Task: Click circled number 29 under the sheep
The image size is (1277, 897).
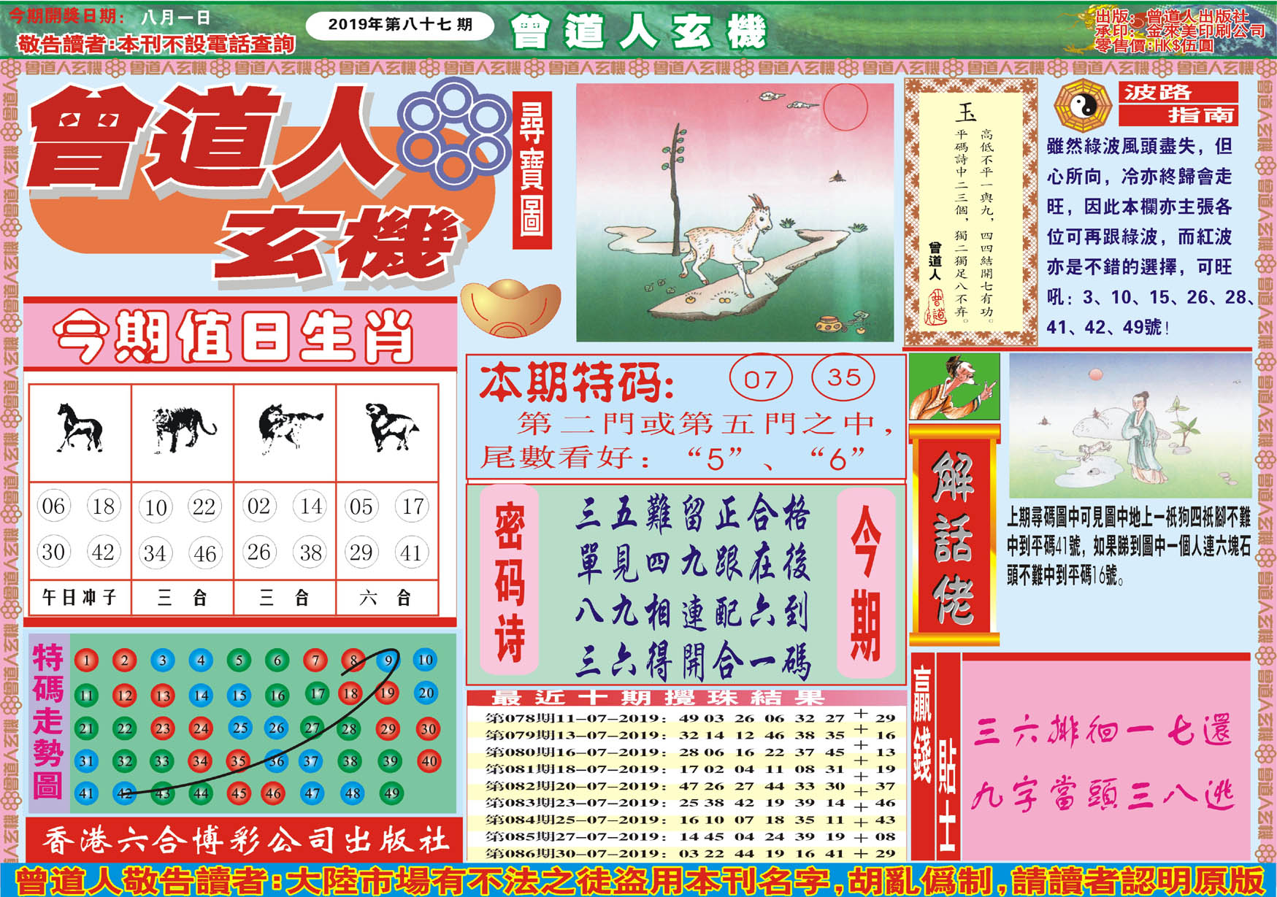Action: tap(361, 553)
